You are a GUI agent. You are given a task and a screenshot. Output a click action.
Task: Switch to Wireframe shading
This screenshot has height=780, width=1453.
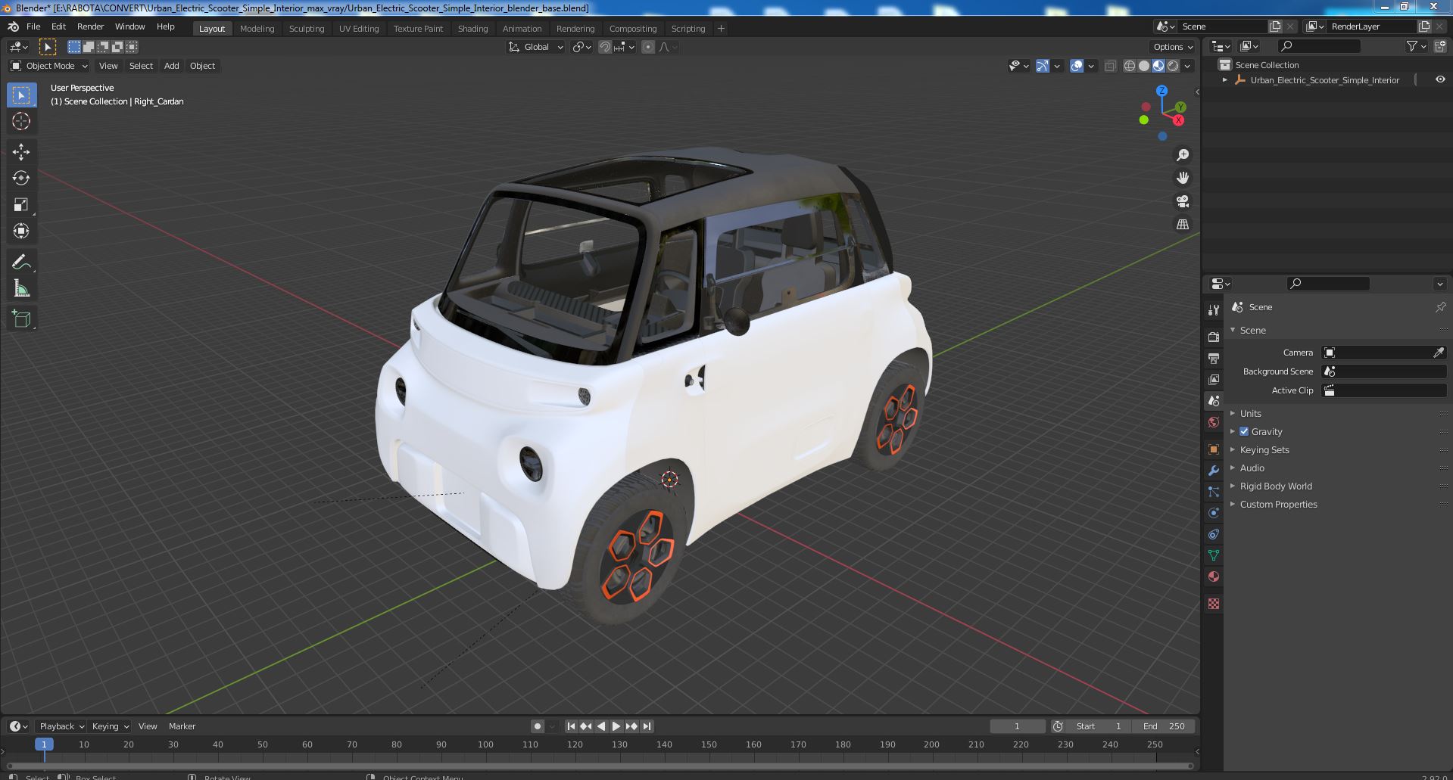[x=1129, y=66]
